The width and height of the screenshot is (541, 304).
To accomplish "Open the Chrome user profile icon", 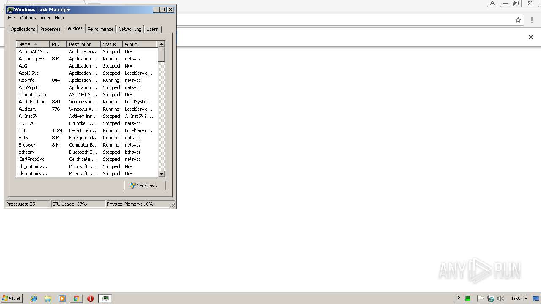I will (492, 3).
